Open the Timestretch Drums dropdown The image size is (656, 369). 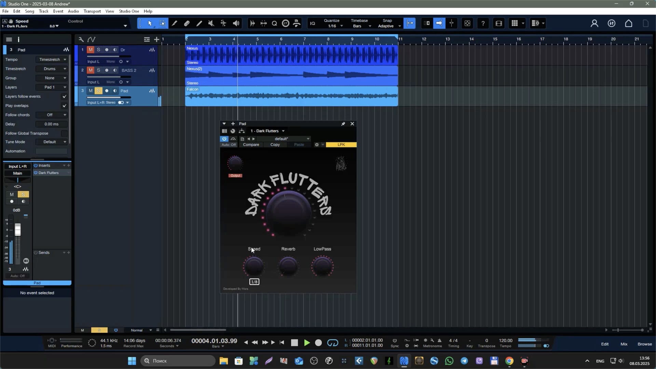(52, 69)
